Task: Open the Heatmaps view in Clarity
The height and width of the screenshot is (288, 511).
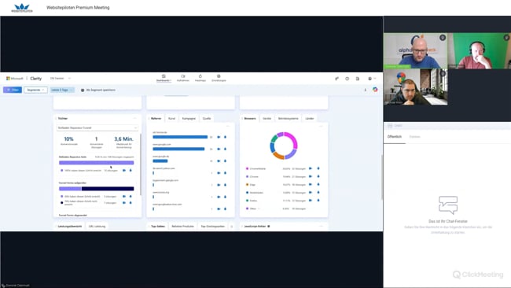Action: pos(200,78)
